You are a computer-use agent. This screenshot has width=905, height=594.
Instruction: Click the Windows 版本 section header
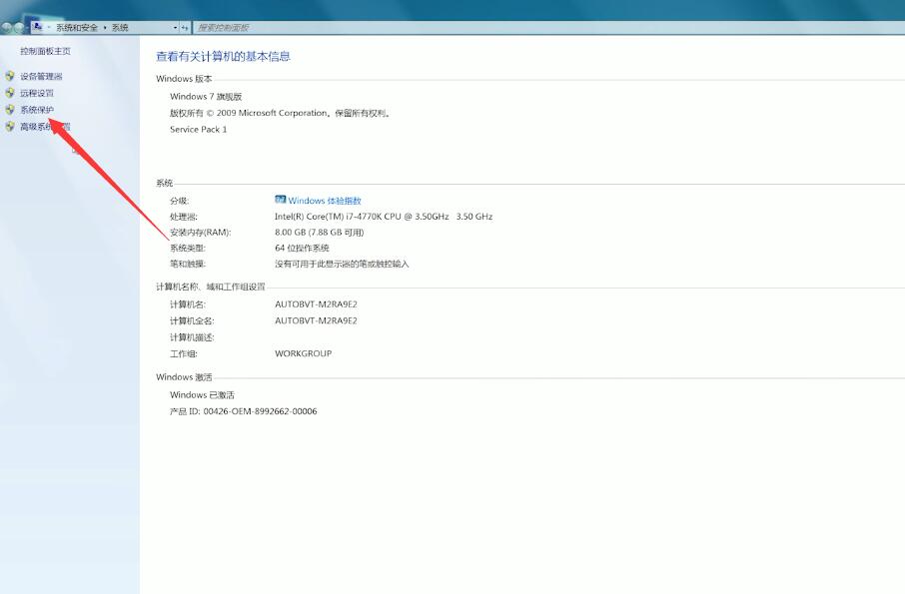[184, 79]
